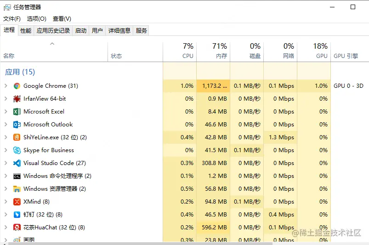
Task: Sort by the GPU 18% column header
Action: coord(314,52)
